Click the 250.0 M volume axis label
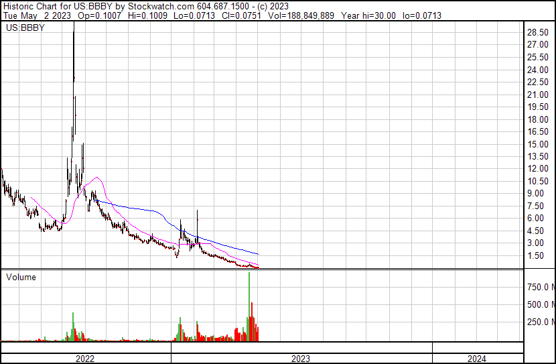Screen dimensions: 556x364 click(x=541, y=322)
